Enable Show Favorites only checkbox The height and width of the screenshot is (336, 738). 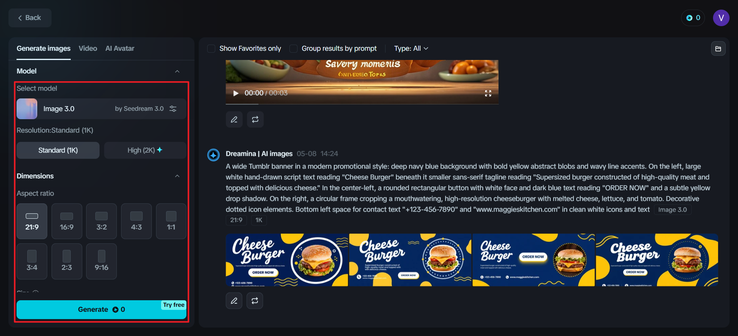(x=211, y=48)
